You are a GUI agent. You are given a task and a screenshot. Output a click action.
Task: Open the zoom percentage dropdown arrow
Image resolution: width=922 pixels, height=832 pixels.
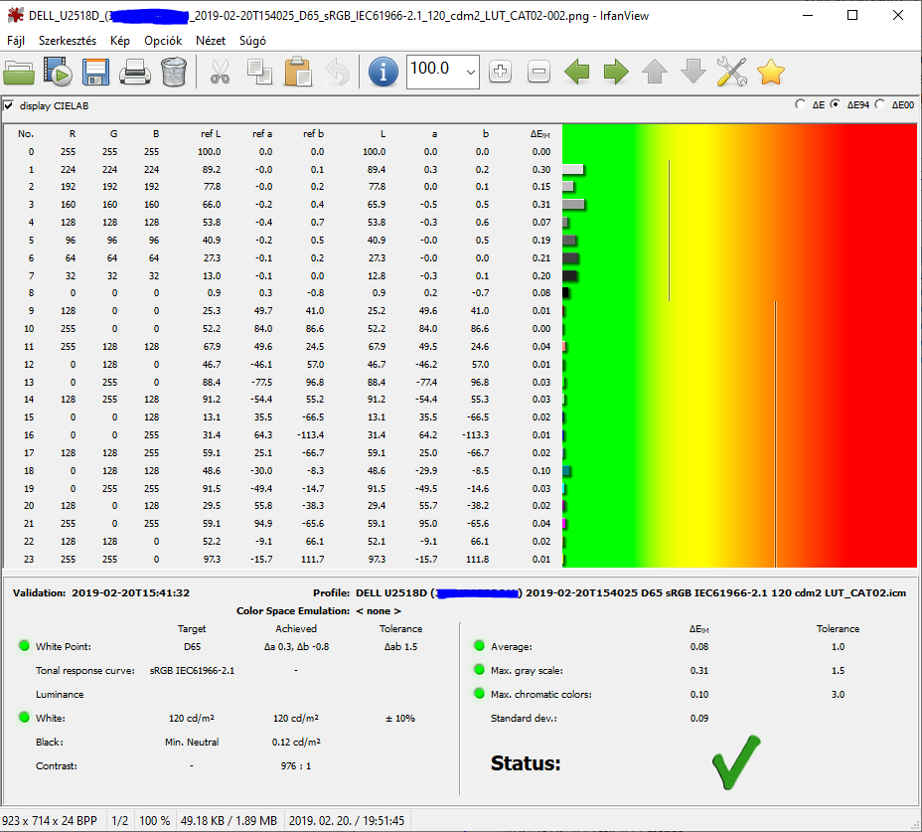click(x=470, y=73)
